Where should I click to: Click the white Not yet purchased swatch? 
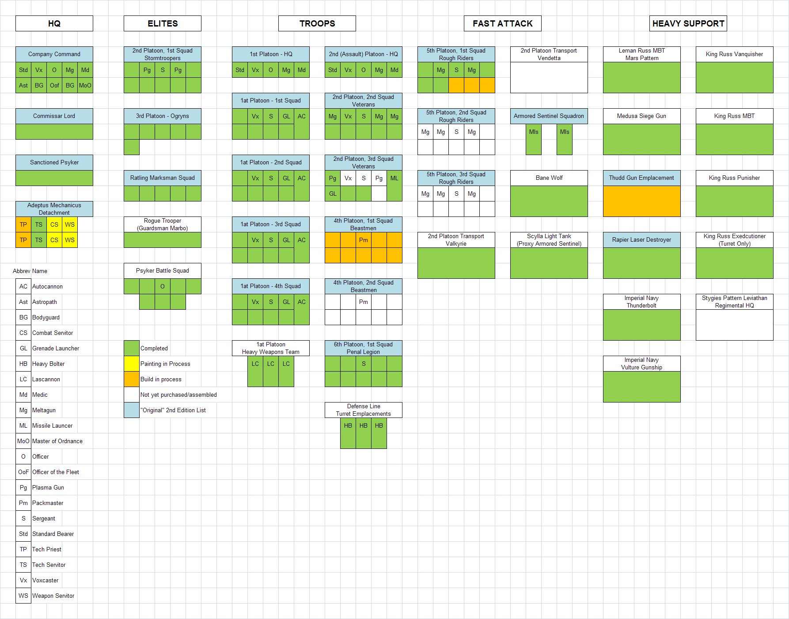[x=132, y=395]
